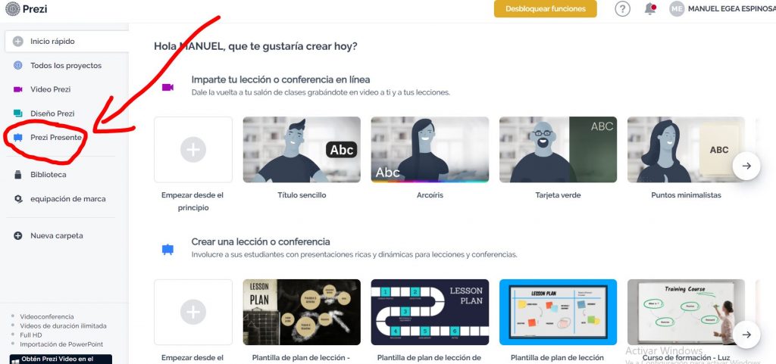Click the purple Video Prezi camera icon
776x364 pixels.
click(x=18, y=89)
